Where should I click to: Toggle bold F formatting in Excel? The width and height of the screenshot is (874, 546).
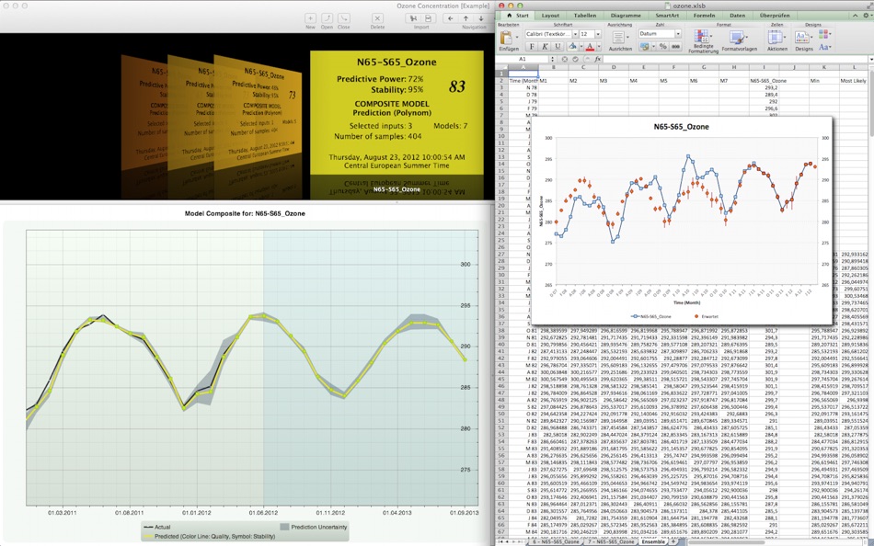pos(533,46)
